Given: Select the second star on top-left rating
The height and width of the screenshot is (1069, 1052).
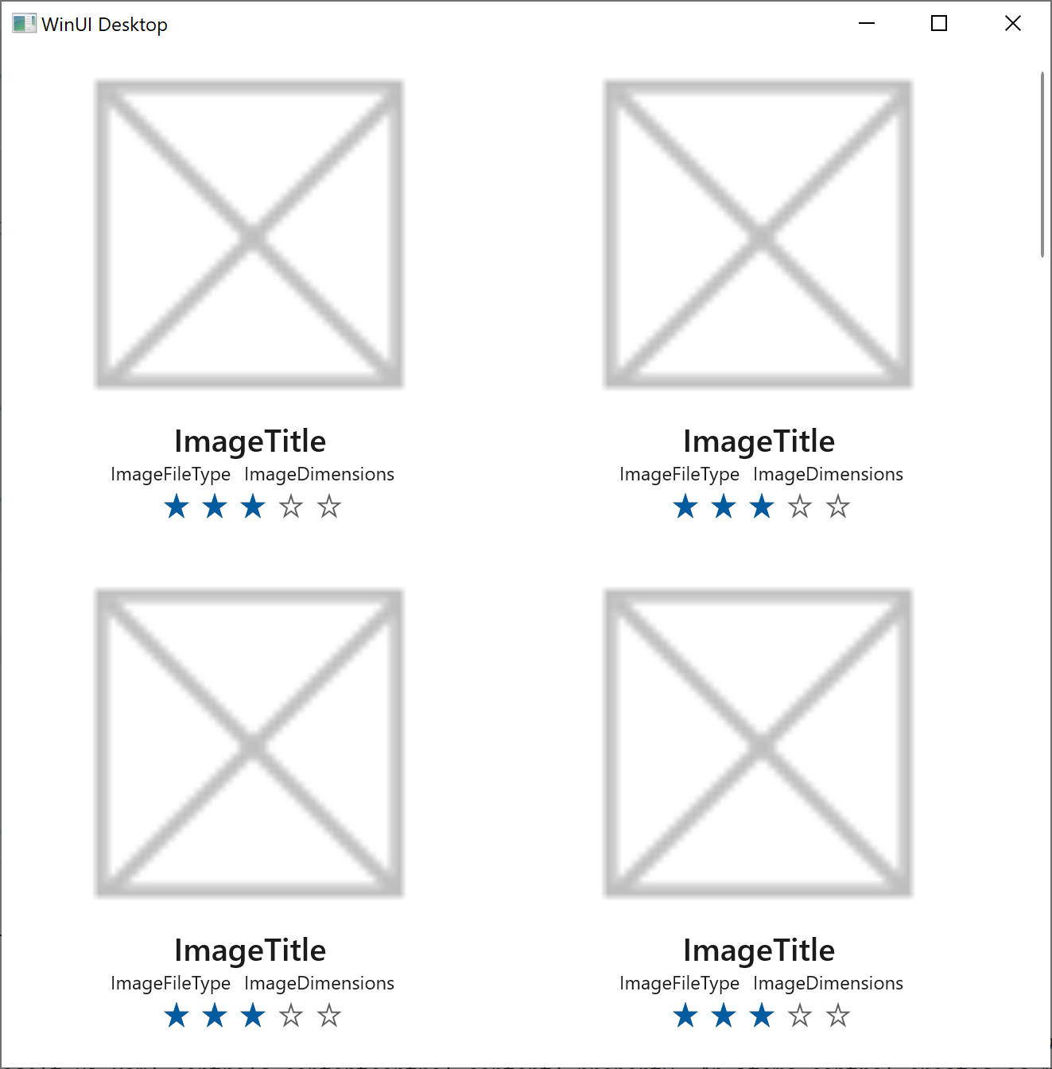Looking at the screenshot, I should coord(215,506).
